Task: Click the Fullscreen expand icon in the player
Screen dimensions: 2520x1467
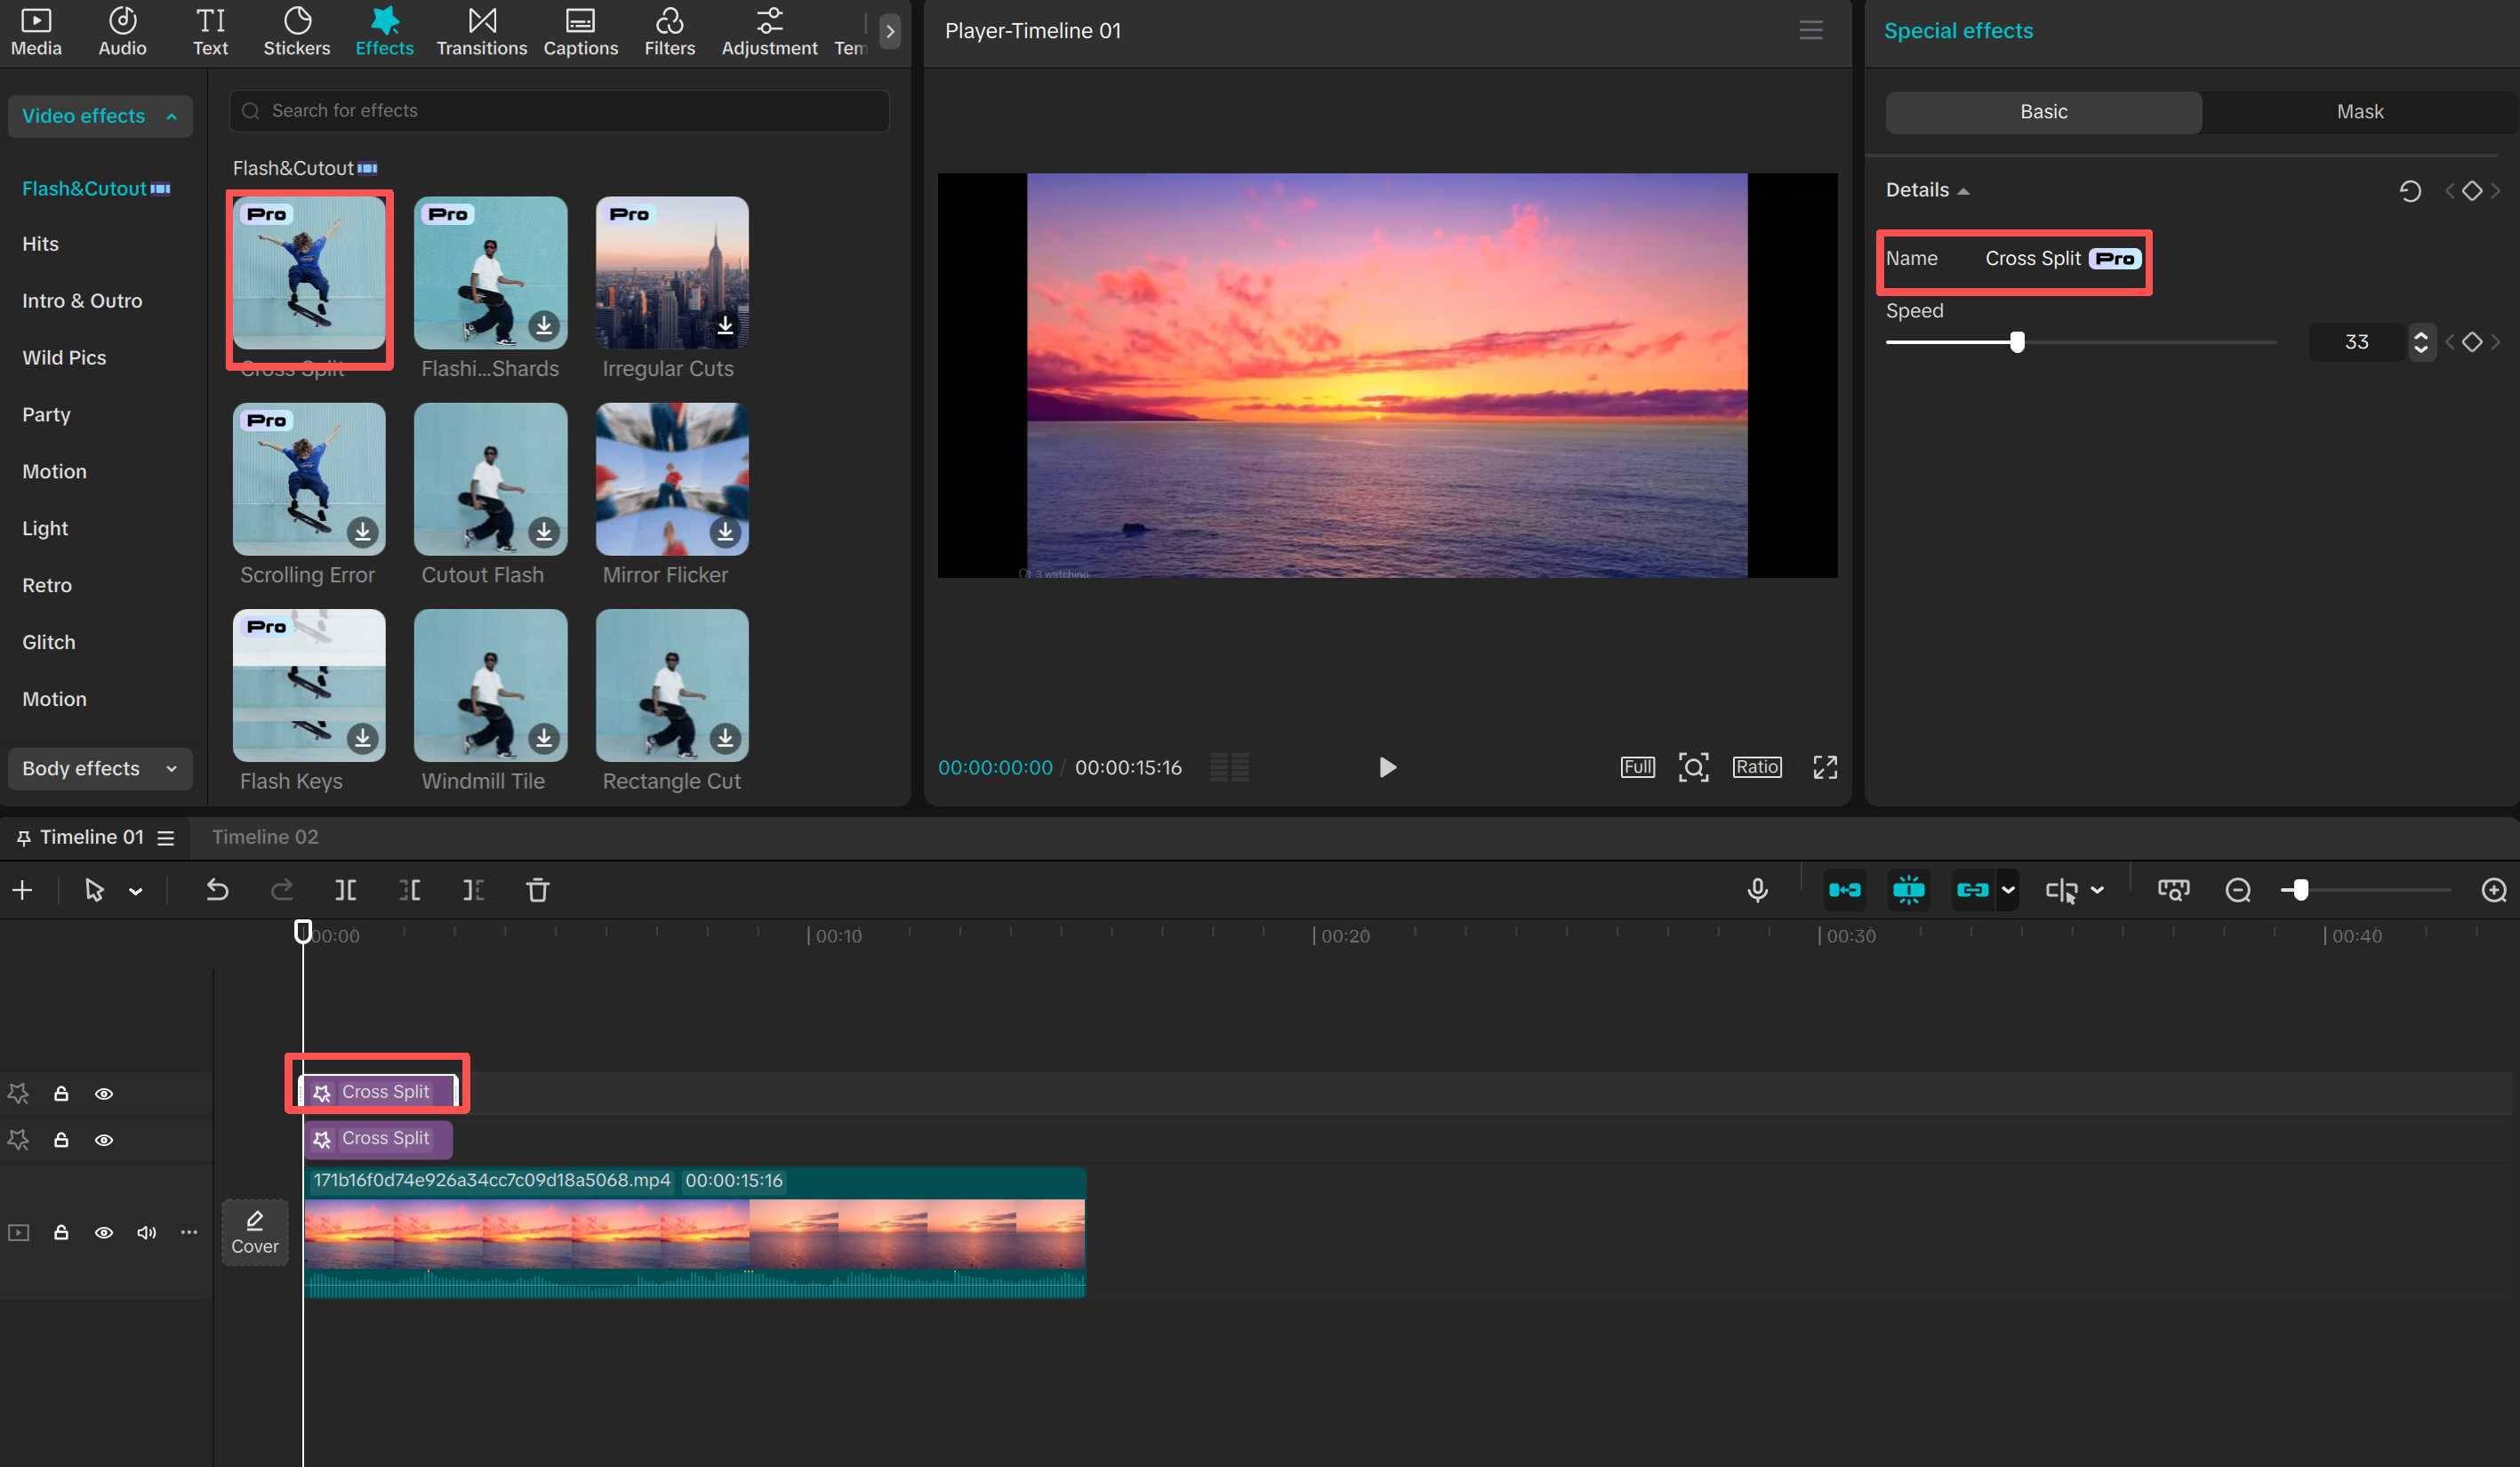Action: (x=1825, y=767)
